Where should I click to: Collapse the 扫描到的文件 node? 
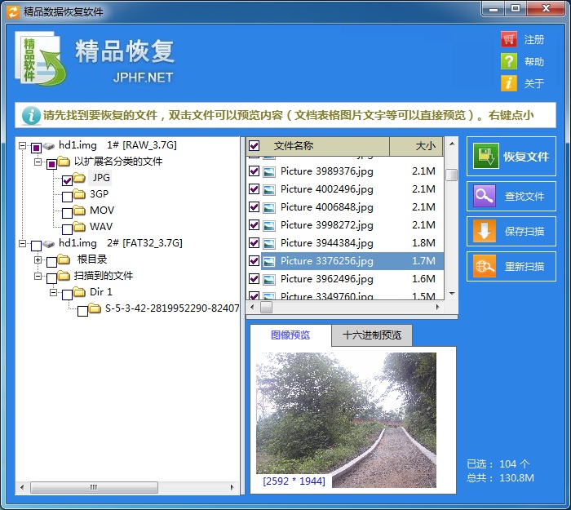pos(38,276)
